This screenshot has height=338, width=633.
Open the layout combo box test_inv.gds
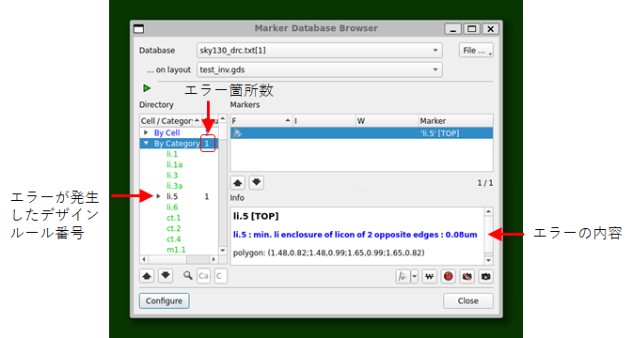point(320,69)
